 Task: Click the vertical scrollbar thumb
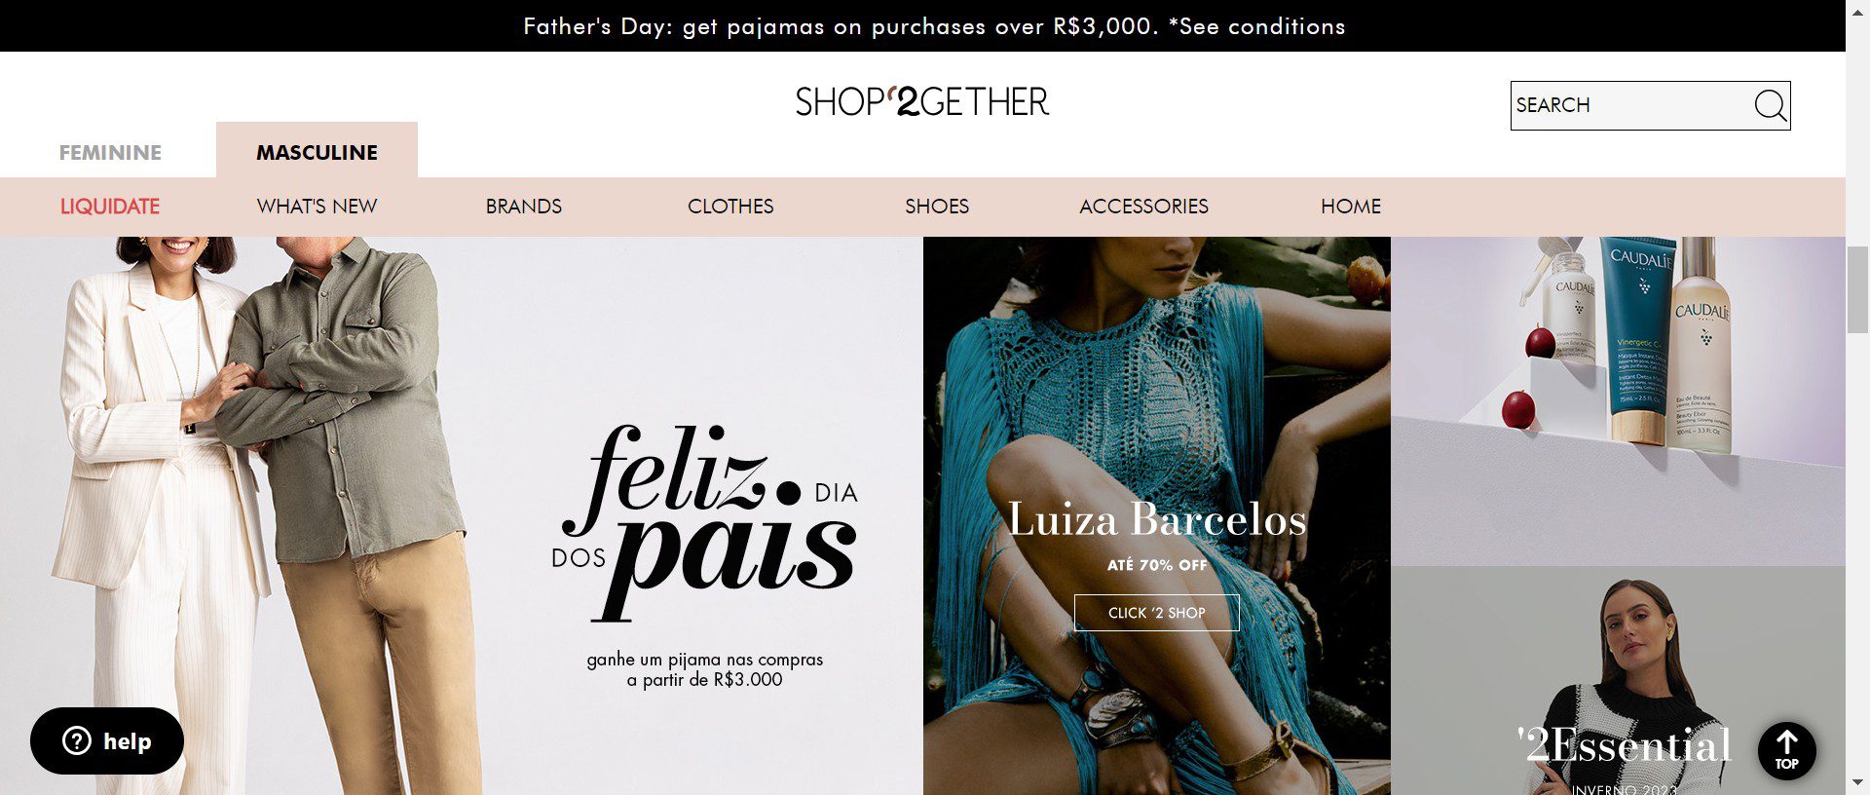click(1857, 289)
